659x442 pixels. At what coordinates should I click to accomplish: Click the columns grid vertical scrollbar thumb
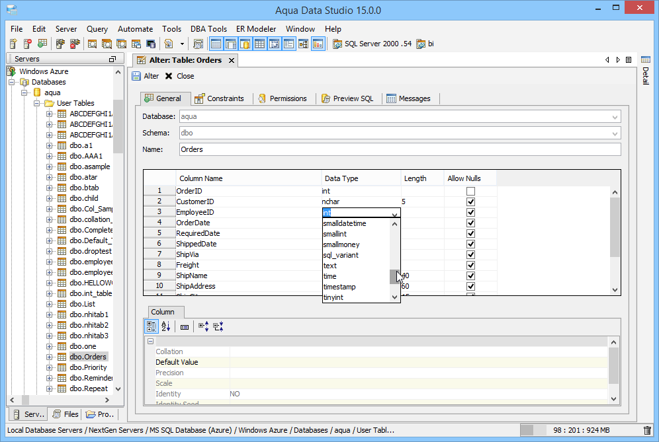coord(615,227)
